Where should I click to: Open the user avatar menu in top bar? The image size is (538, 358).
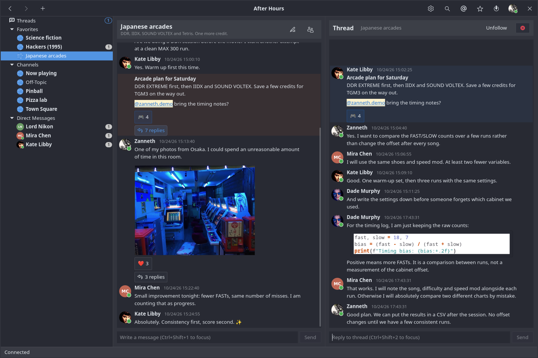coord(513,9)
